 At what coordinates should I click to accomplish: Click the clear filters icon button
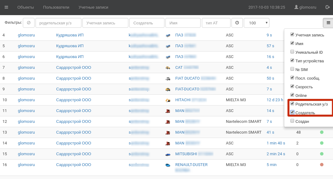pos(29,23)
